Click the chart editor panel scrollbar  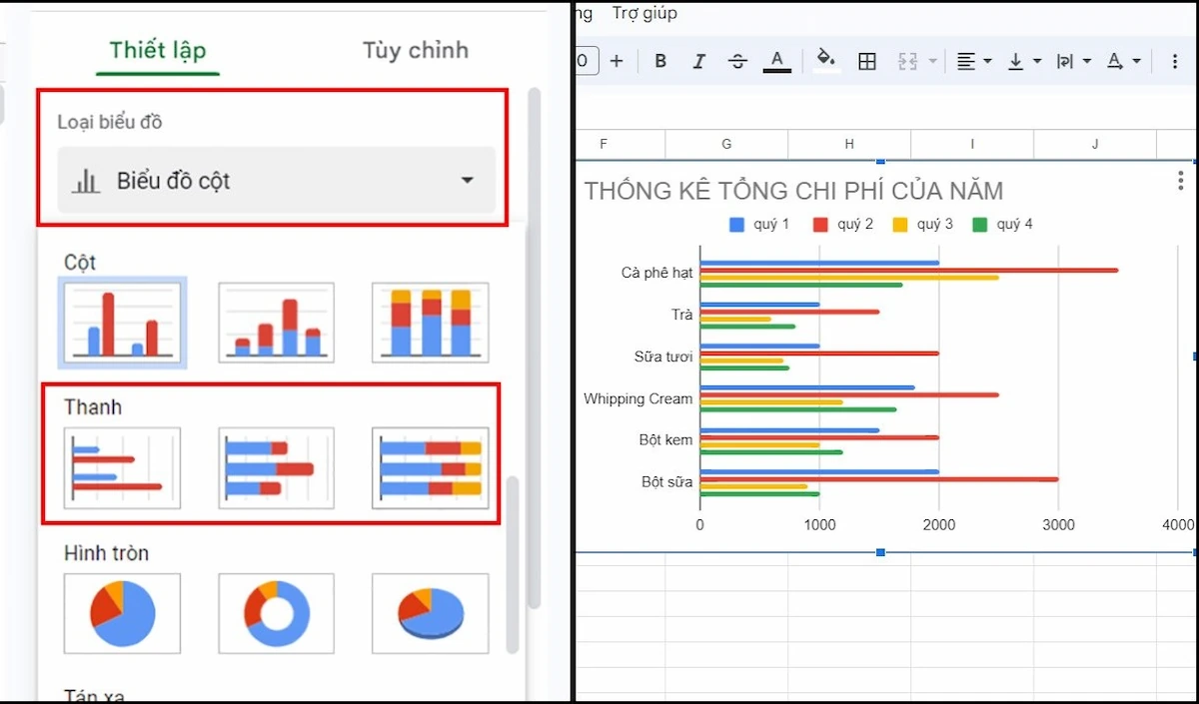(535, 349)
